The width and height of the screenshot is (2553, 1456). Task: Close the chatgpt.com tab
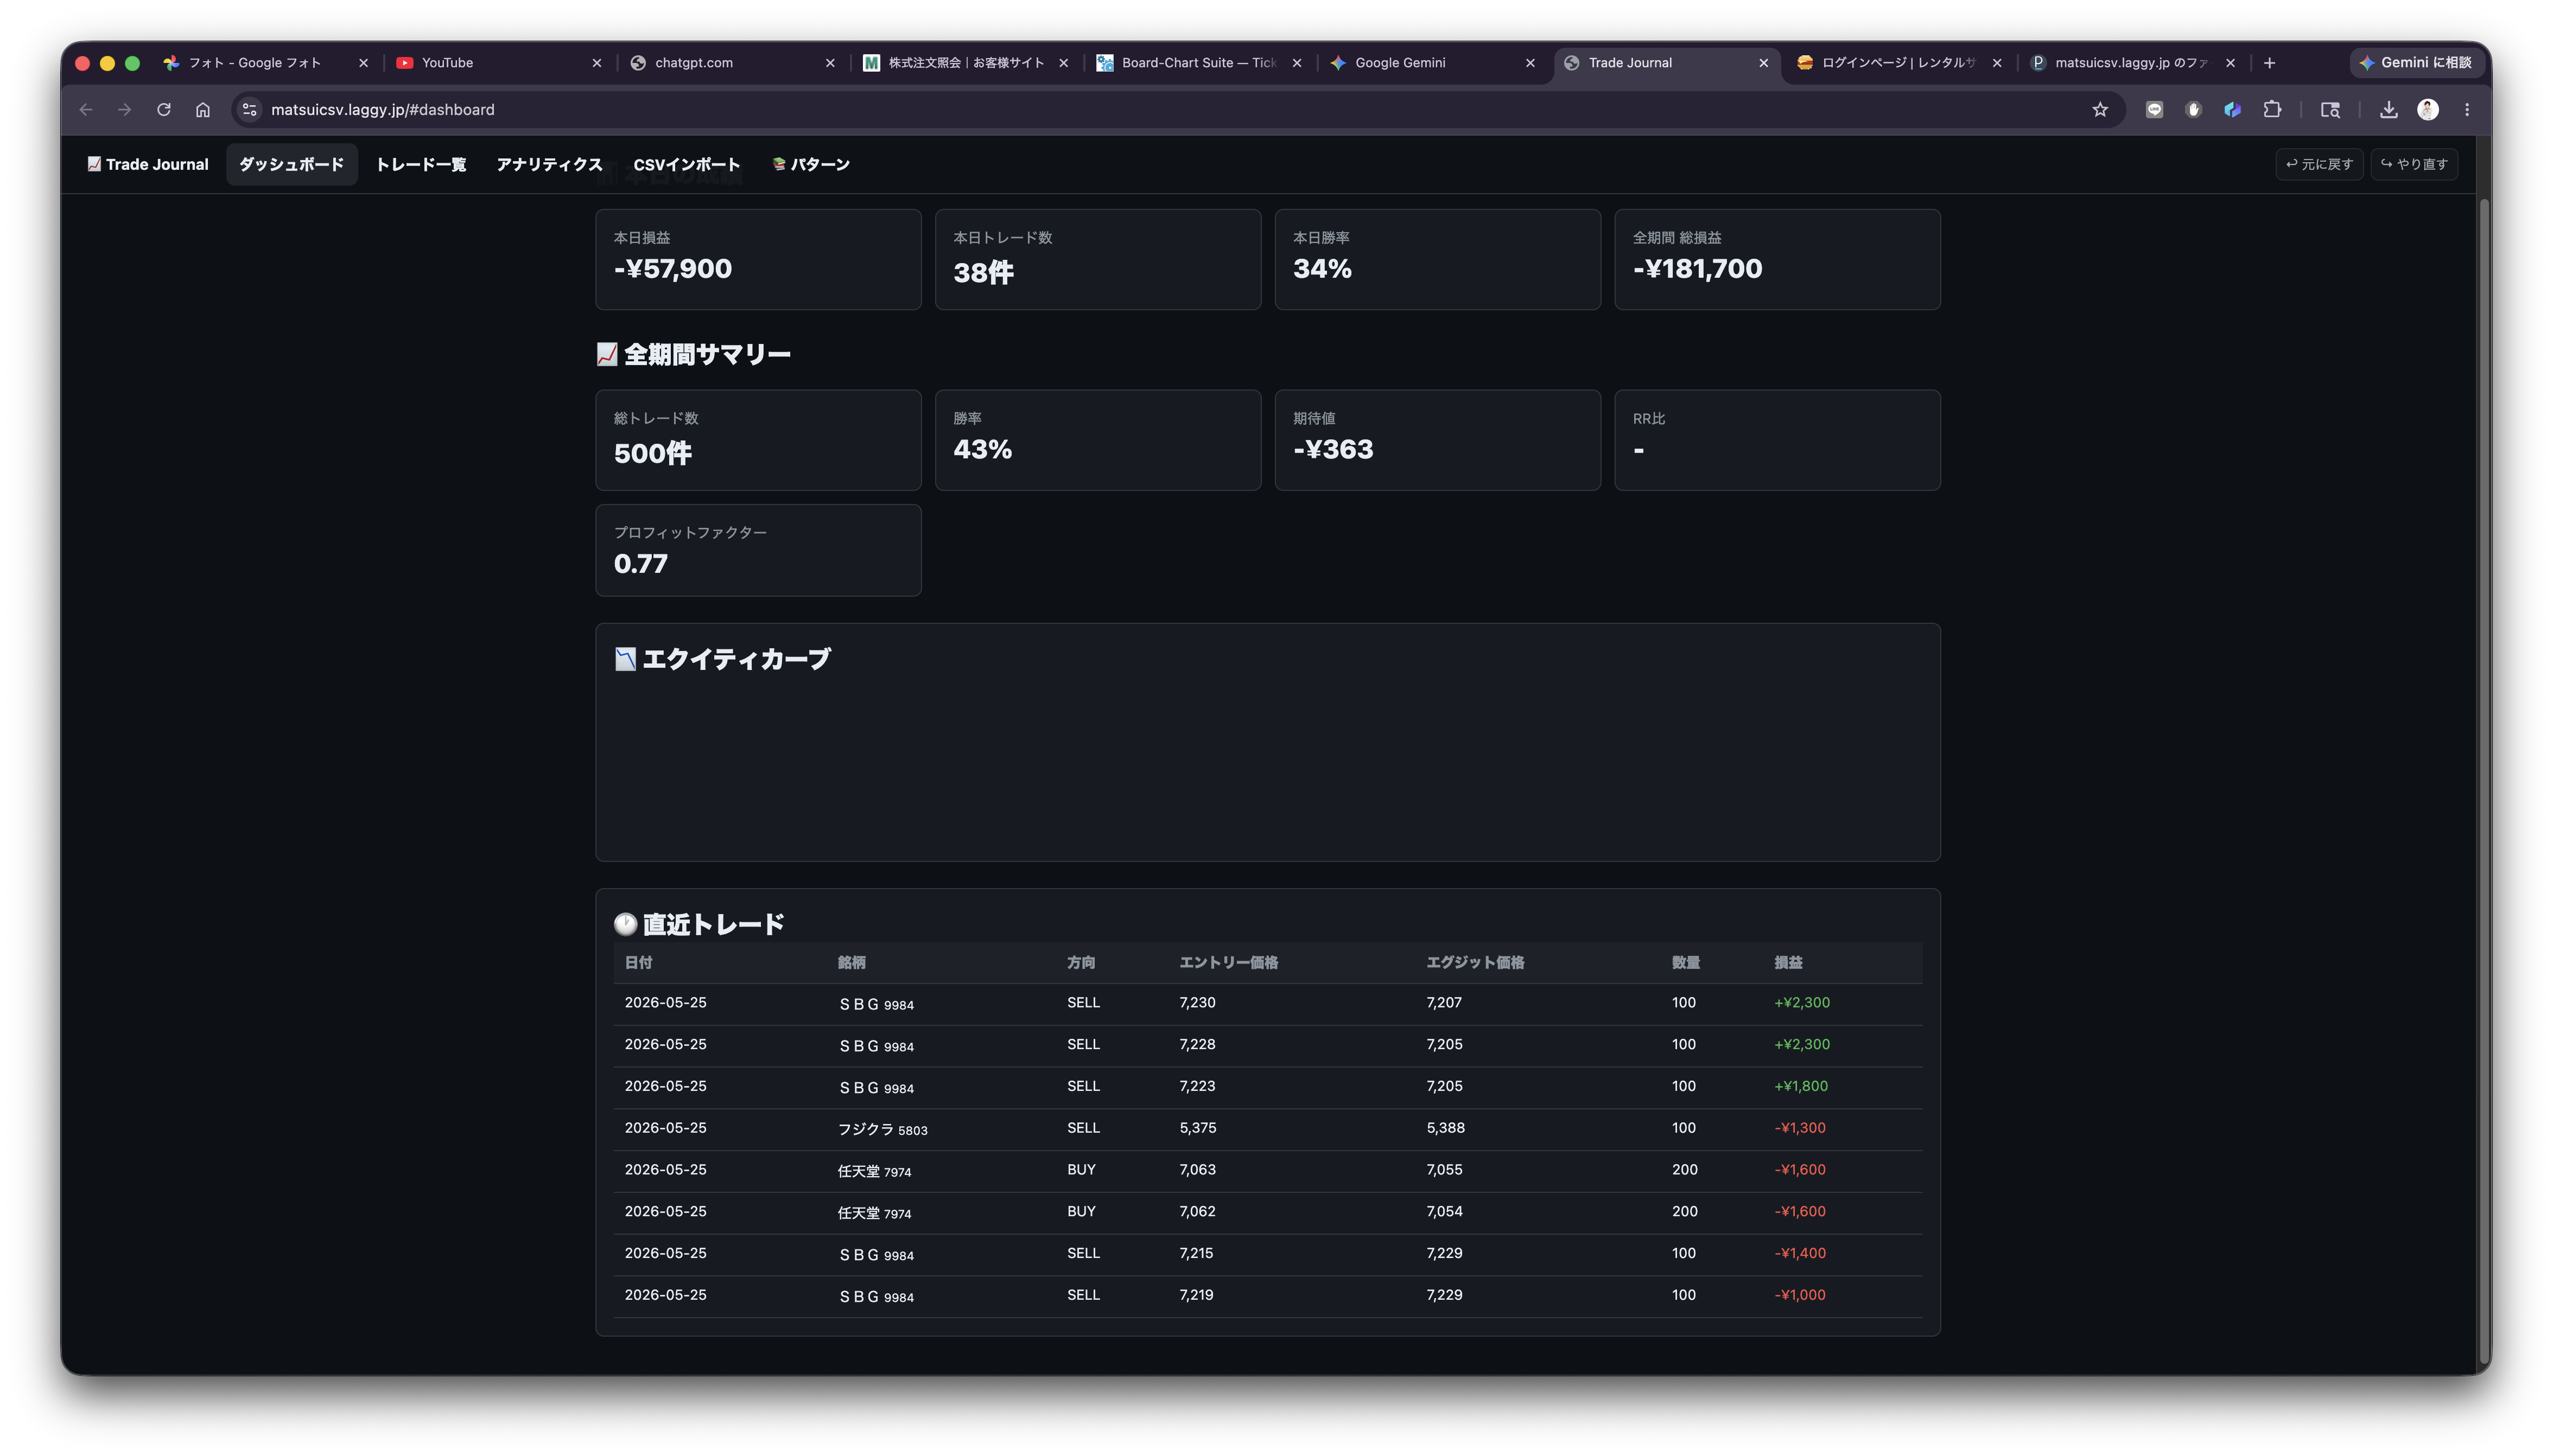(x=830, y=63)
